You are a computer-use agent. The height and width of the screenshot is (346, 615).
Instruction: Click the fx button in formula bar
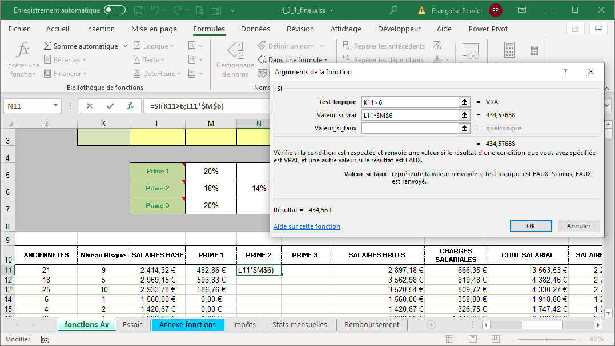tap(131, 106)
